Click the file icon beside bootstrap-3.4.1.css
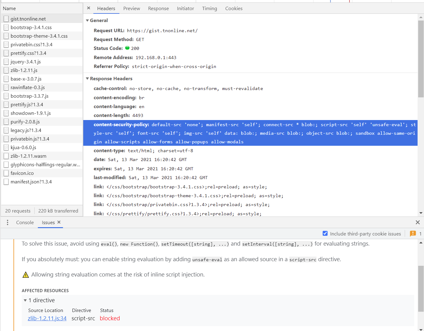The height and width of the screenshot is (331, 424). 6,27
